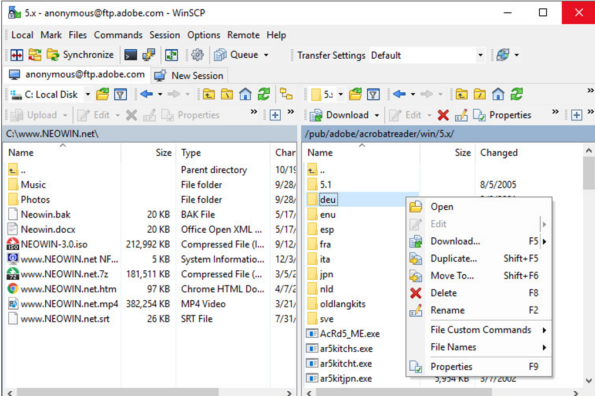Expand the Transfer Settings Default dropdown
The height and width of the screenshot is (396, 595).
pyautogui.click(x=480, y=55)
